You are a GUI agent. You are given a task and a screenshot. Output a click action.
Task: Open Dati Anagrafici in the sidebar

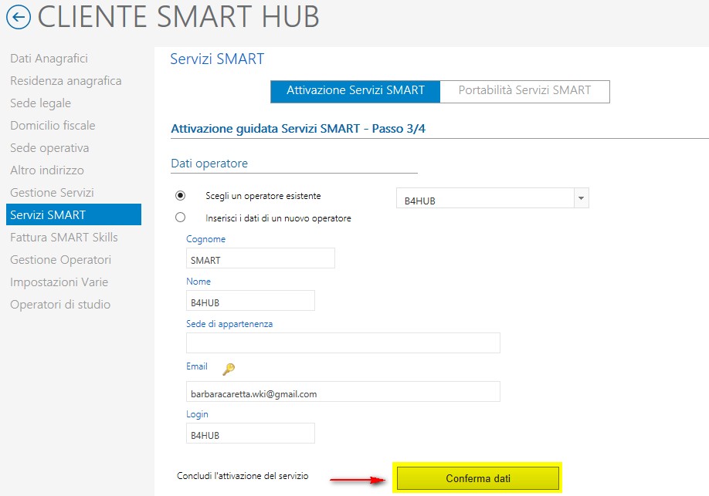[49, 59]
